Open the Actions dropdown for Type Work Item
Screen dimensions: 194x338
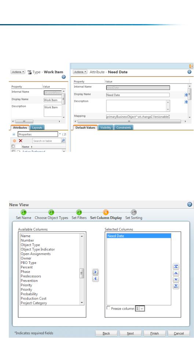click(x=18, y=72)
